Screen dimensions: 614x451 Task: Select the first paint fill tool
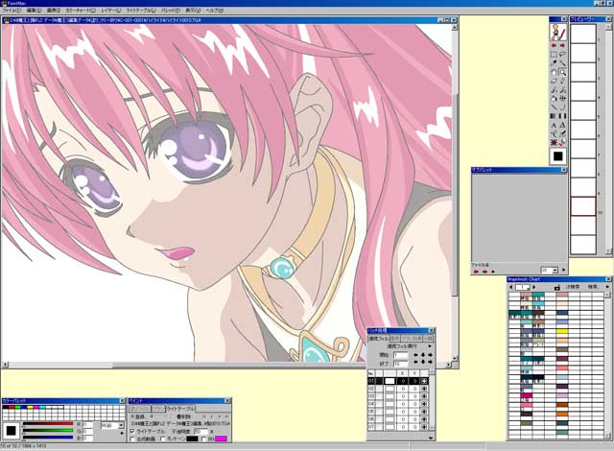(x=554, y=90)
